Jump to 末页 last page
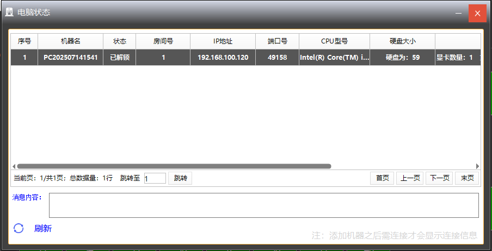 coord(468,178)
